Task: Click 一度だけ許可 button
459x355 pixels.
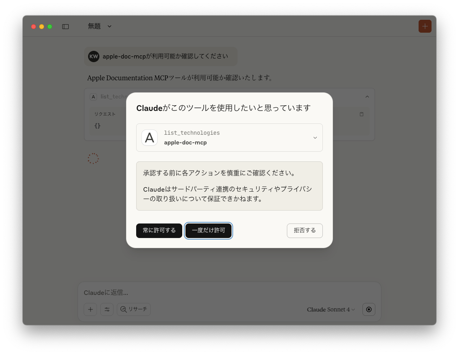Action: (208, 230)
